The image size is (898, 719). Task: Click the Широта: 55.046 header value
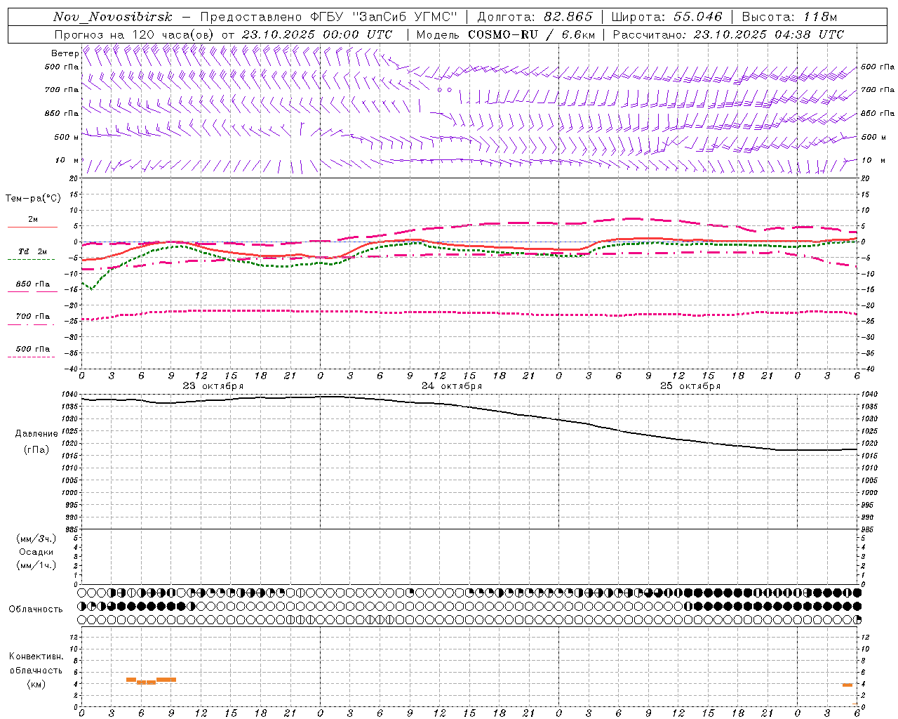click(x=666, y=17)
